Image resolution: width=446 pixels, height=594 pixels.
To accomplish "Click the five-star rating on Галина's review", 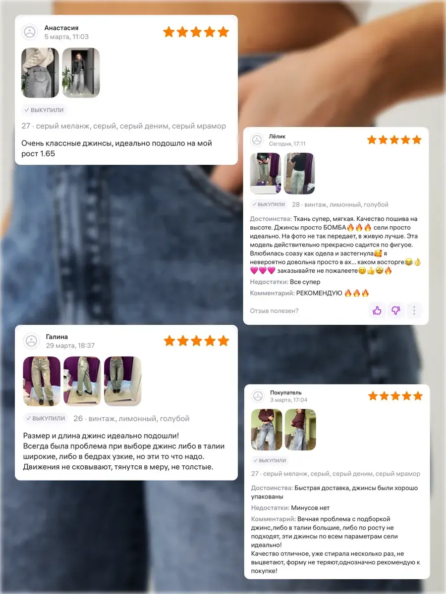I will [x=197, y=341].
